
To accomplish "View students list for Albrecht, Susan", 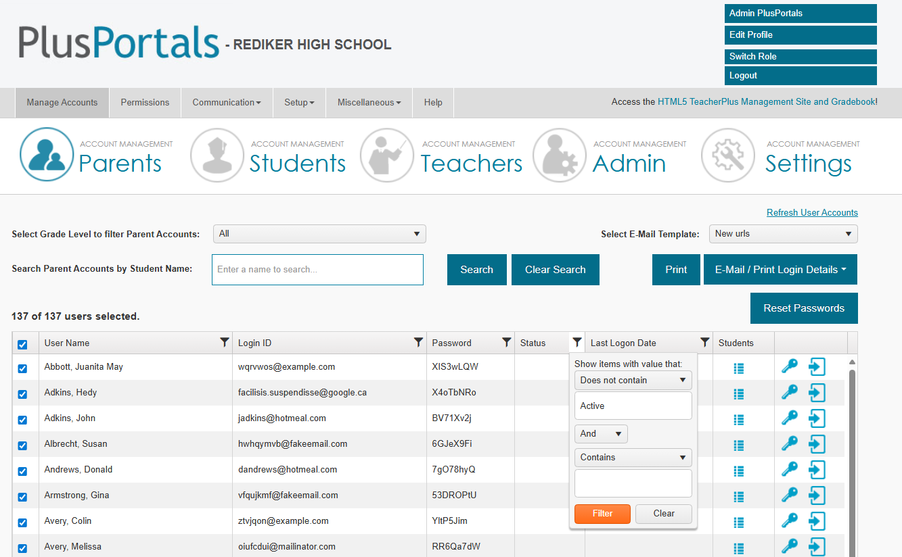I will point(739,445).
